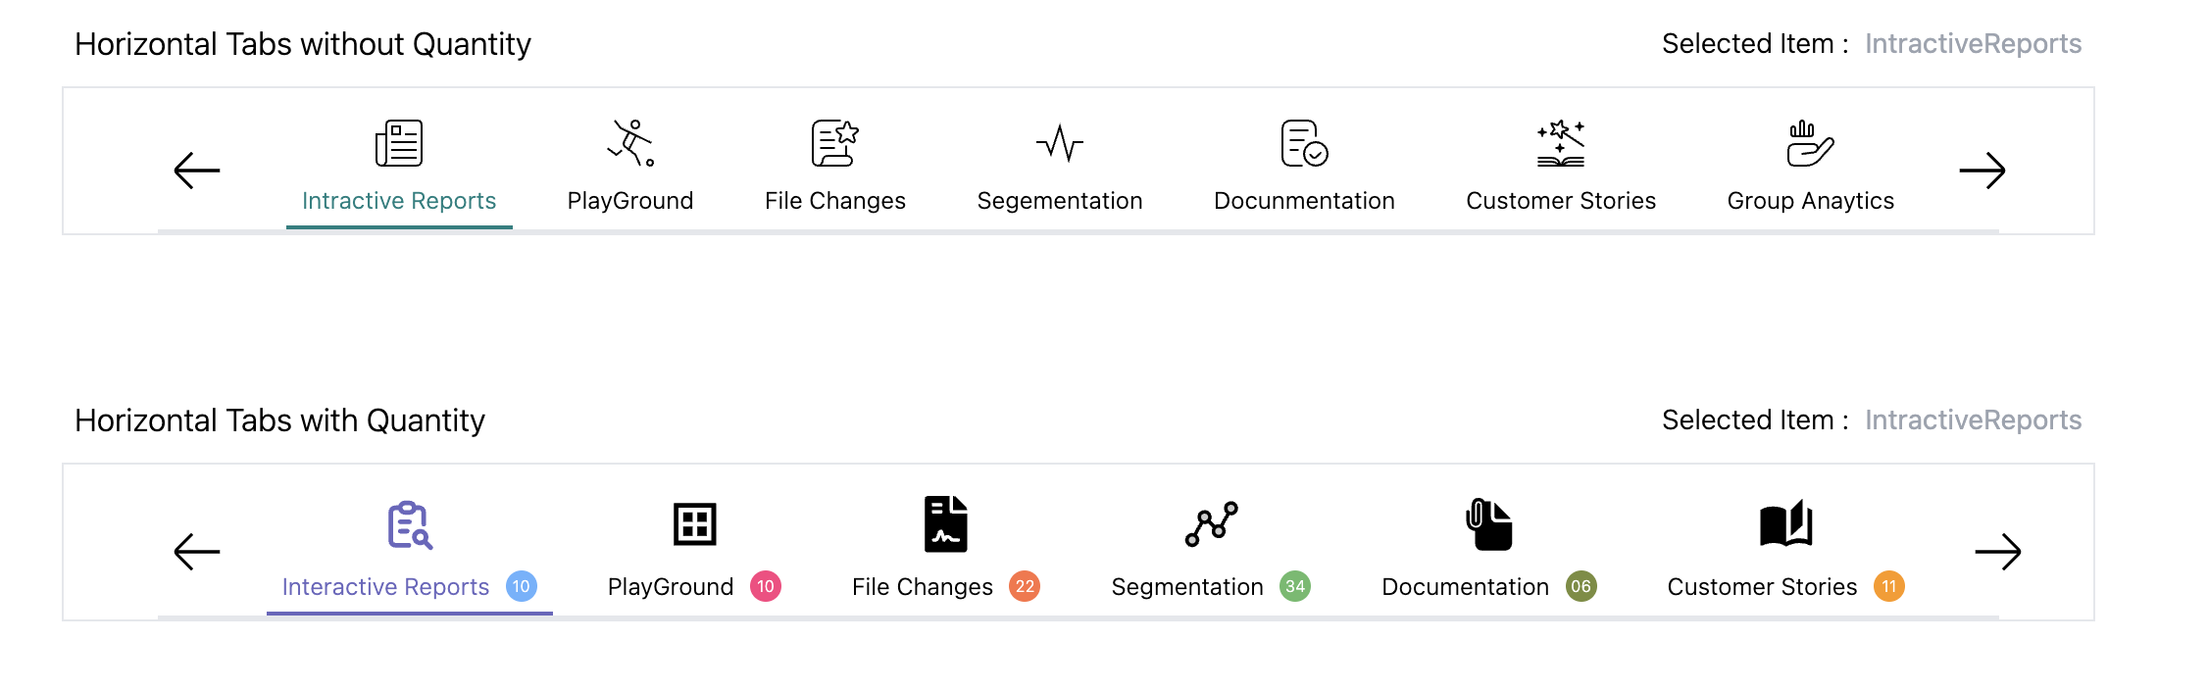Select the File Changes star document icon

[835, 143]
